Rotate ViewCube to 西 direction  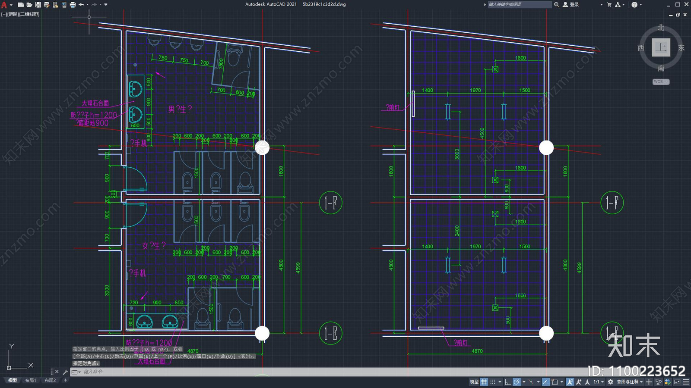(x=641, y=48)
